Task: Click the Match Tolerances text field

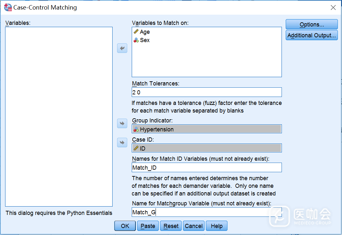Action: [206, 92]
